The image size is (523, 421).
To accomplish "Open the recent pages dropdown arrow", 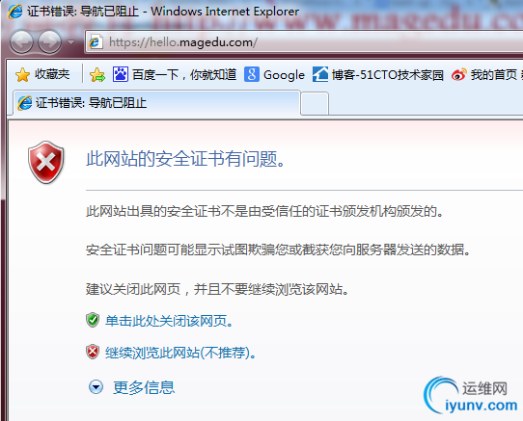I will (70, 42).
